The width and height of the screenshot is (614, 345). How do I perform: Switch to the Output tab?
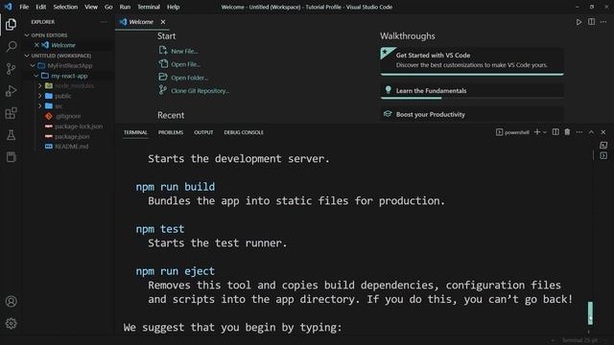[203, 132]
